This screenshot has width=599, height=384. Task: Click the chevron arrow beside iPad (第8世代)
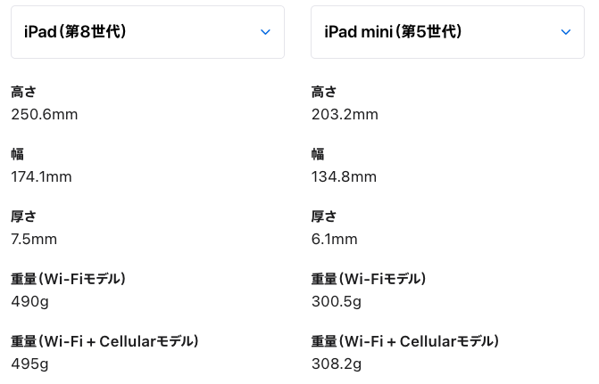click(x=265, y=32)
